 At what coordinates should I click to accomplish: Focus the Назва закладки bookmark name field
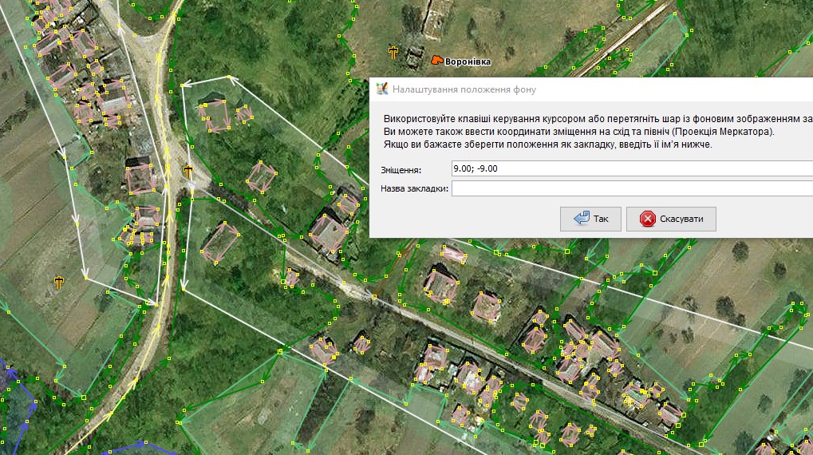pyautogui.click(x=632, y=188)
